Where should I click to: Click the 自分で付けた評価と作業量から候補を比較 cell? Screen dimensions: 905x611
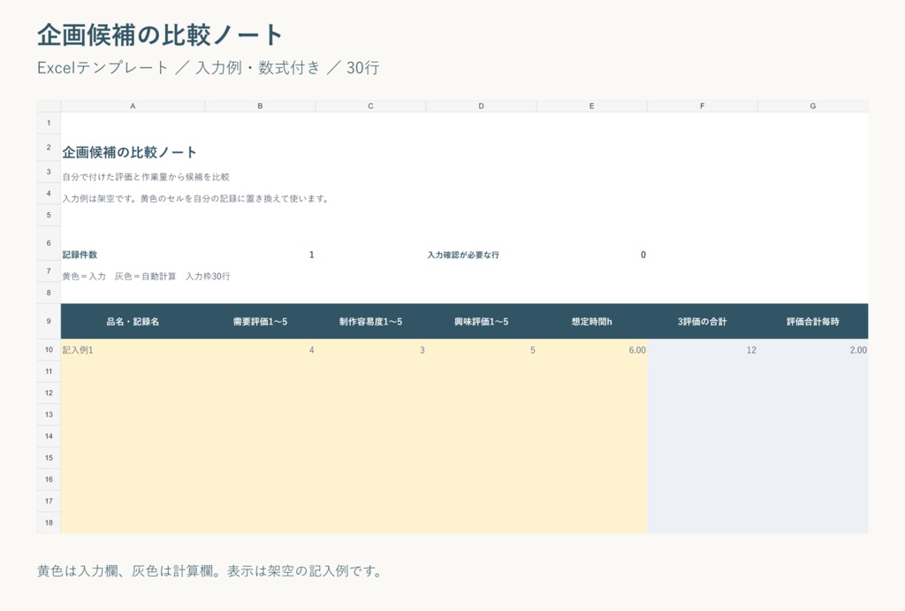[x=146, y=177]
